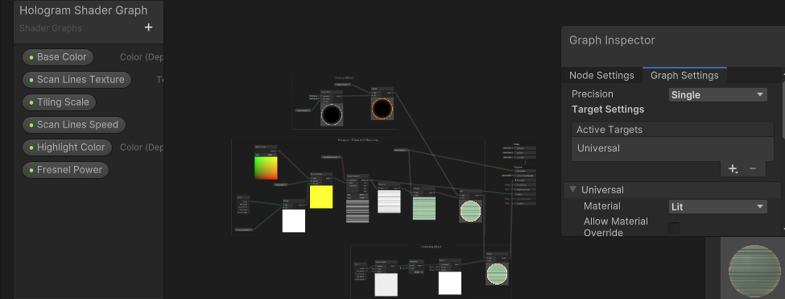This screenshot has height=299, width=785.
Task: Select the Tiling Scale property pill
Action: click(x=59, y=102)
